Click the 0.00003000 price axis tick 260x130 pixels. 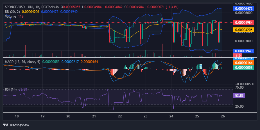tap(244, 41)
